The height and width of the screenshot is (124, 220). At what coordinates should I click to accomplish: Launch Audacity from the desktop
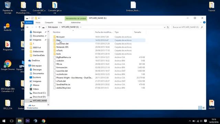[x=8, y=27]
